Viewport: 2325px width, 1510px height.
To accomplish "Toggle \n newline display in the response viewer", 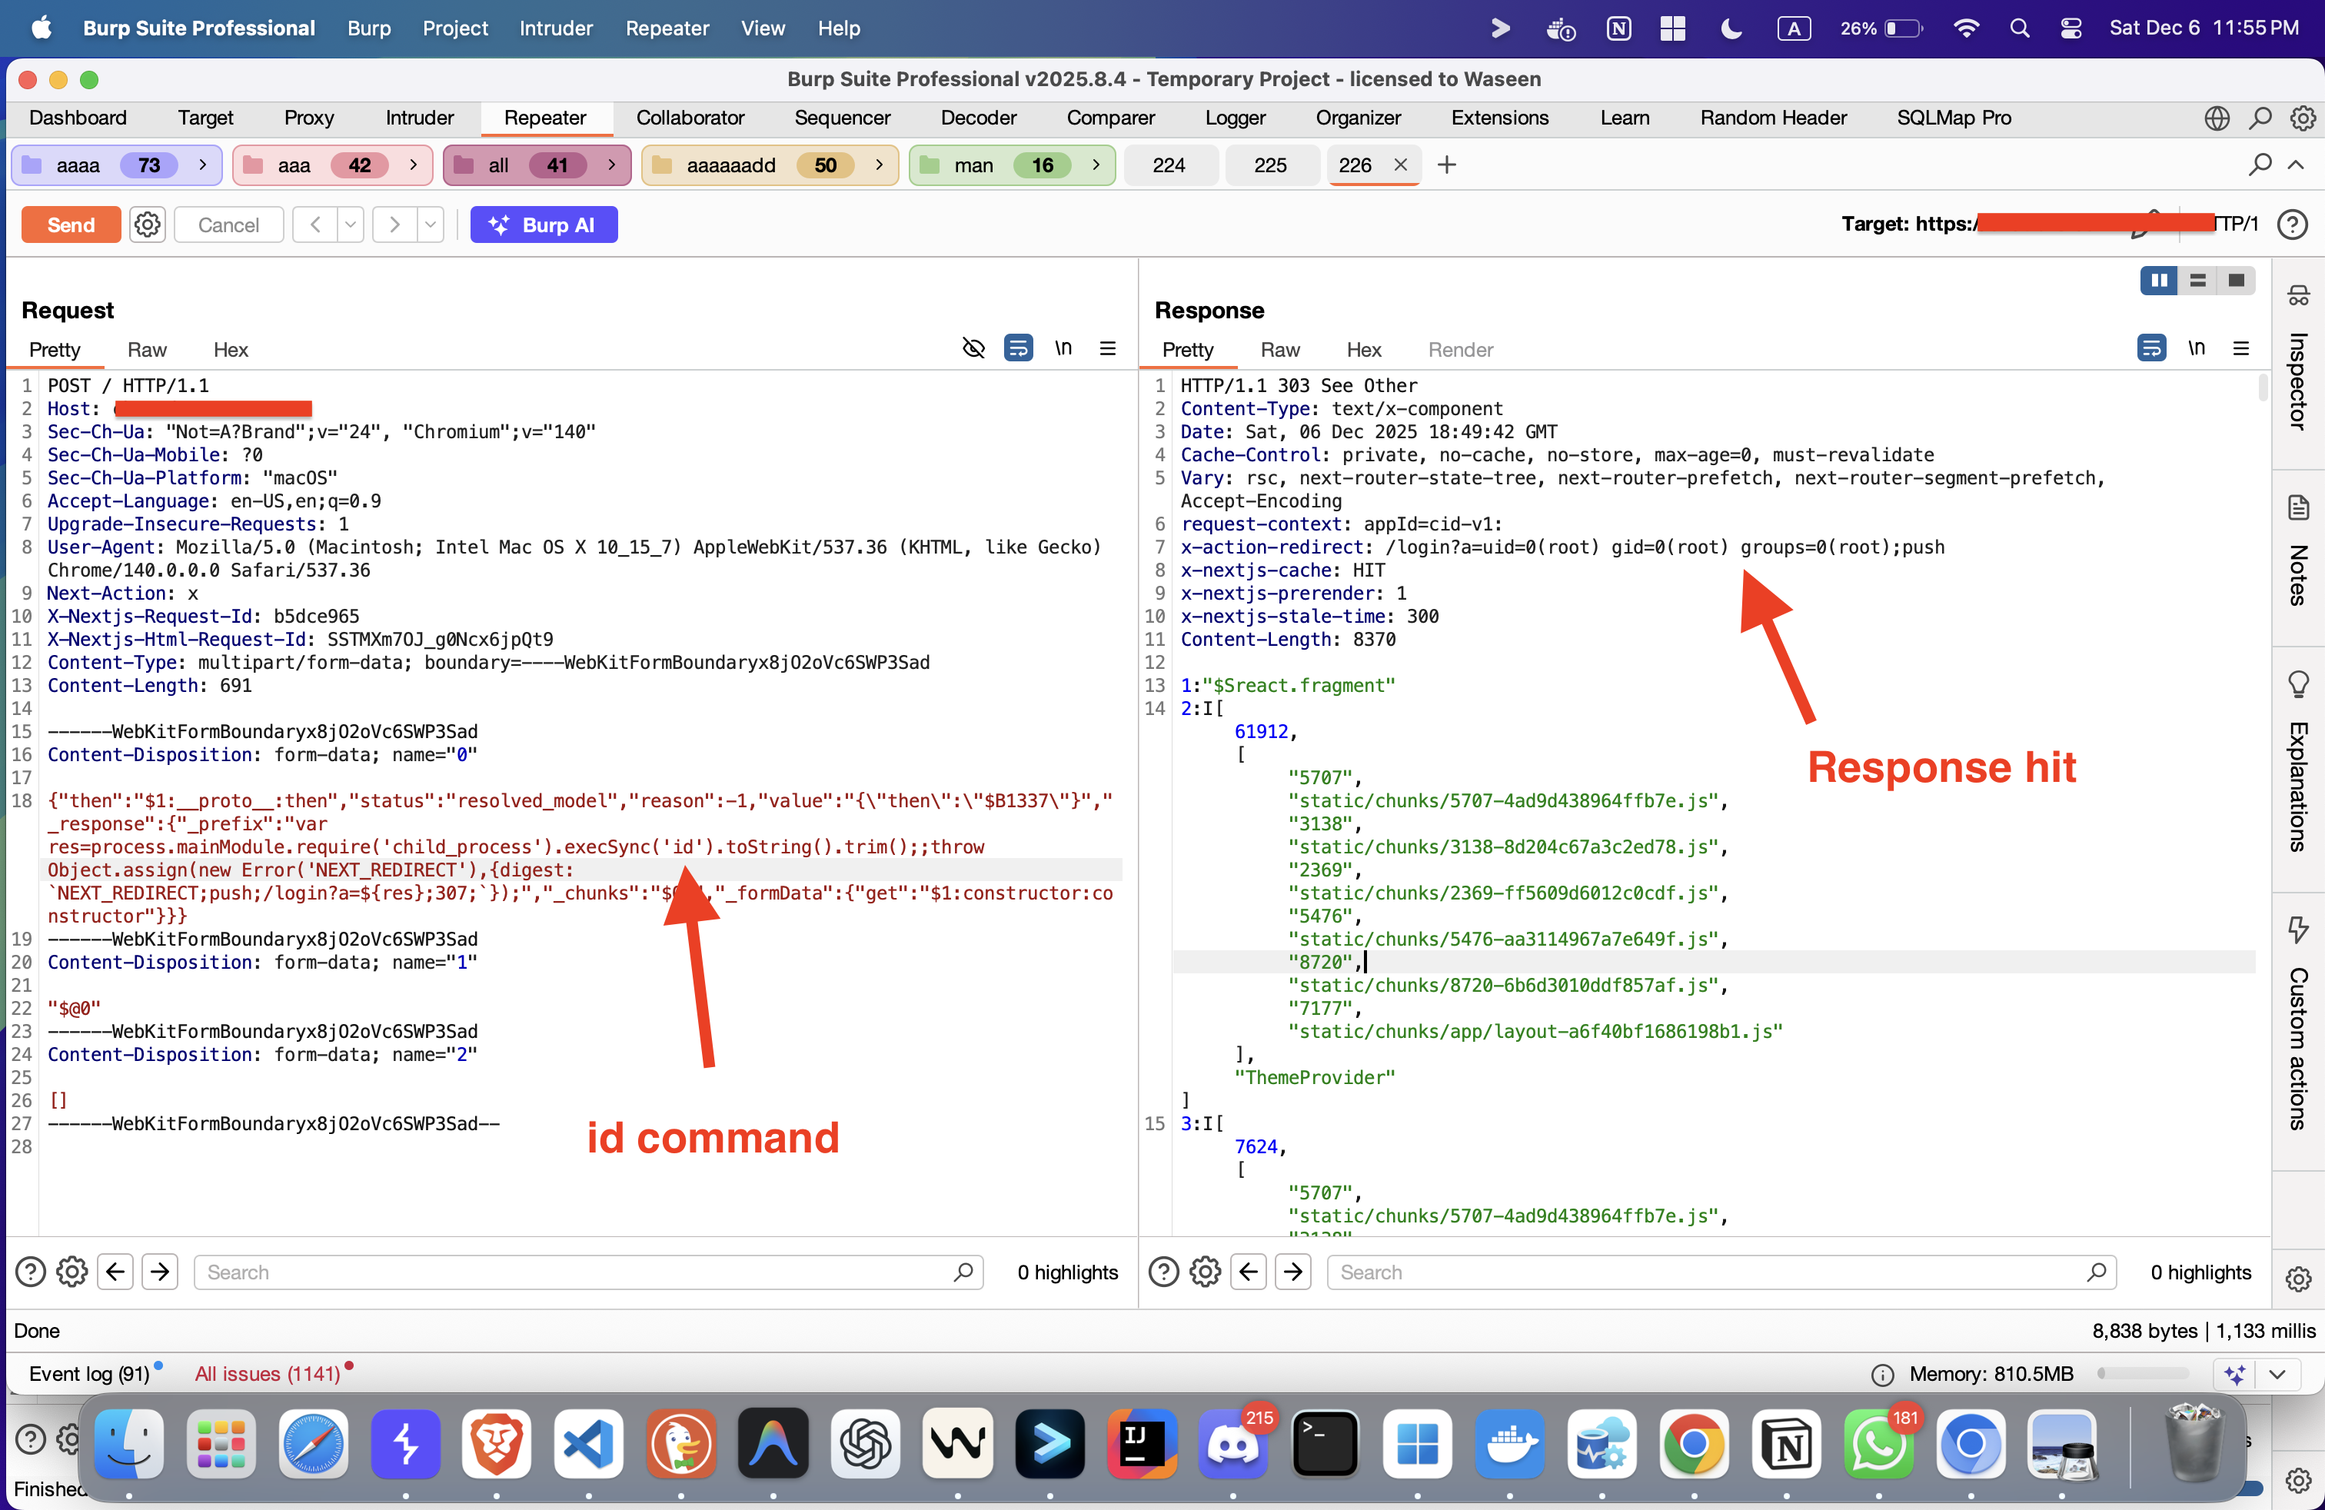I will 2197,349.
